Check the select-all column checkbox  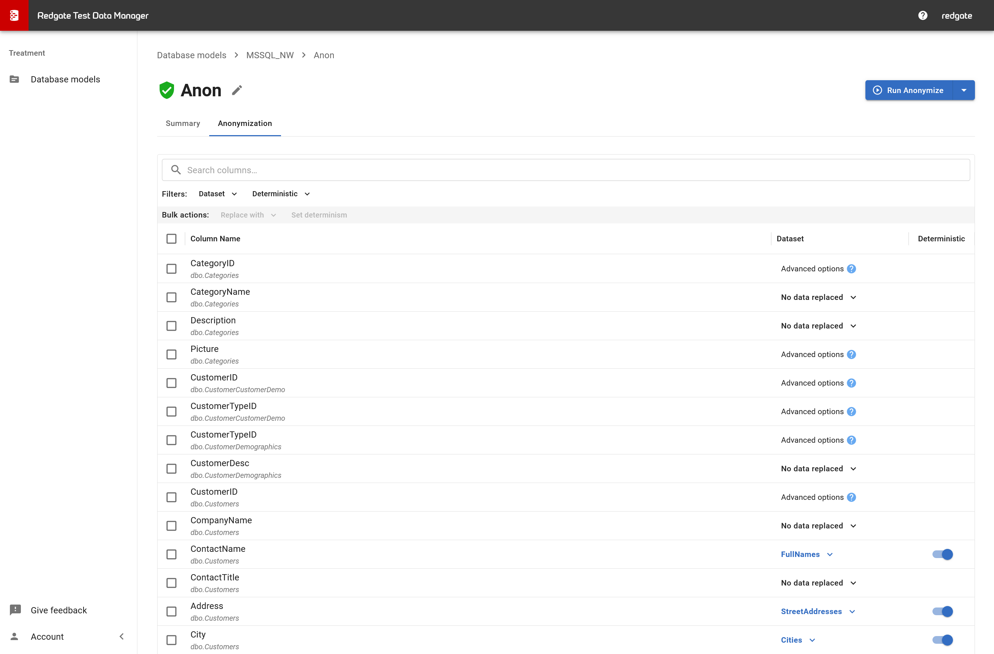coord(171,239)
